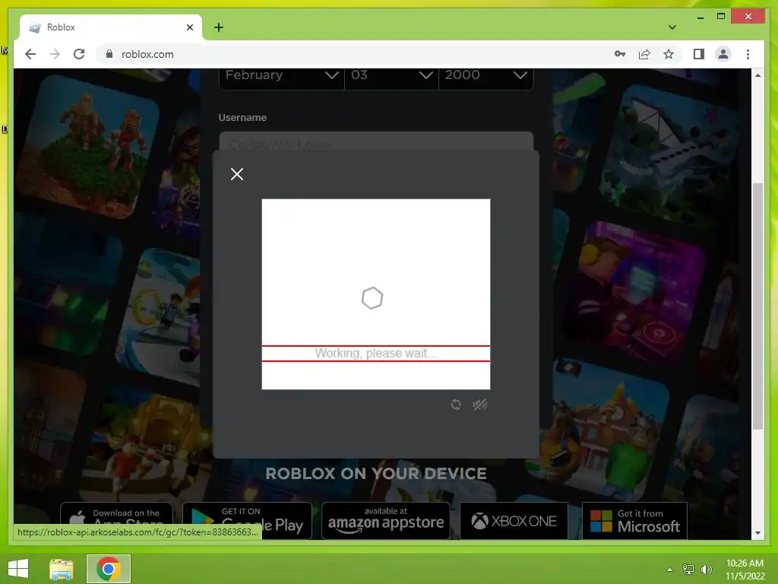Open File Explorer from the taskbar

[62, 569]
